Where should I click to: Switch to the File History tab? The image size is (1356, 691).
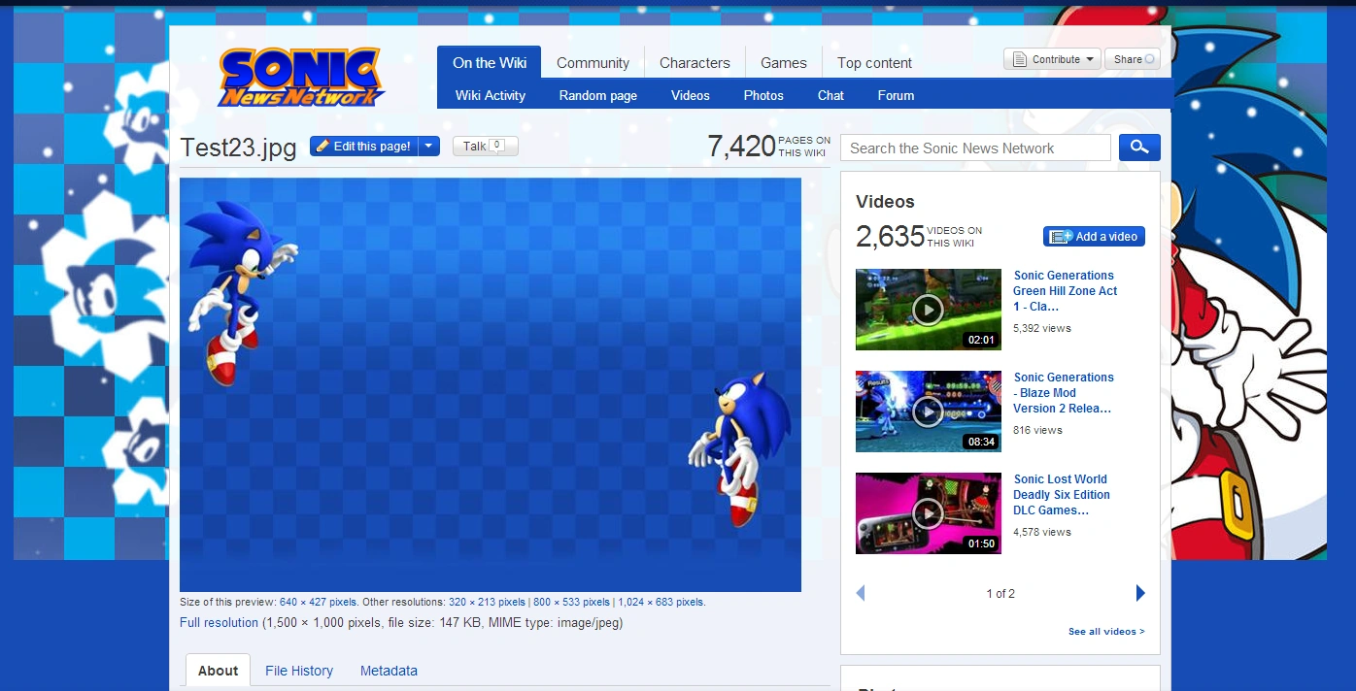click(x=299, y=671)
